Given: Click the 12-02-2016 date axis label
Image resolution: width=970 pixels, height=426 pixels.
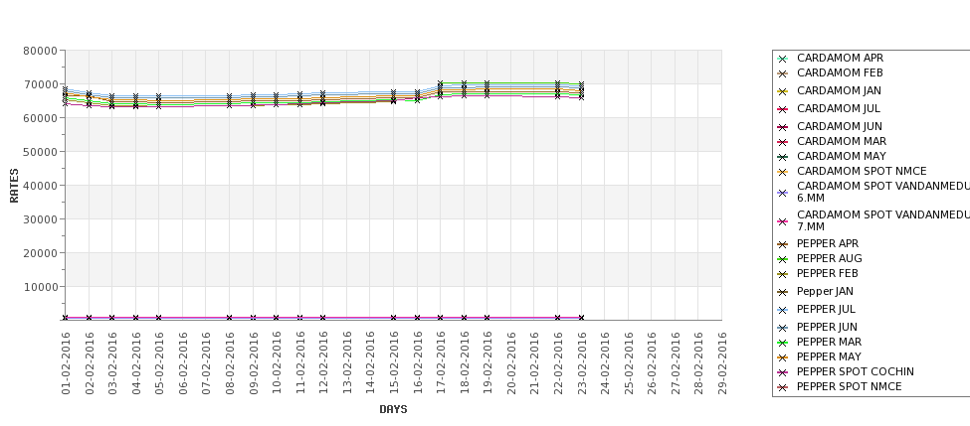Looking at the screenshot, I should coord(323,363).
